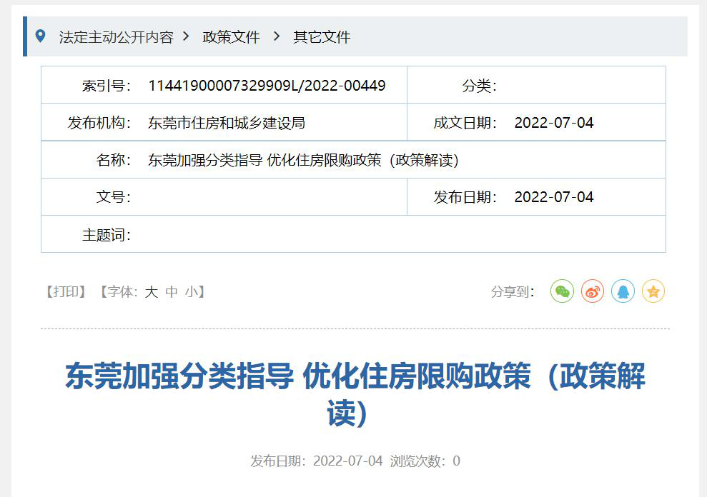The height and width of the screenshot is (497, 707).
Task: Select the index number 11441900007329909L/2022-00449
Action: 267,85
